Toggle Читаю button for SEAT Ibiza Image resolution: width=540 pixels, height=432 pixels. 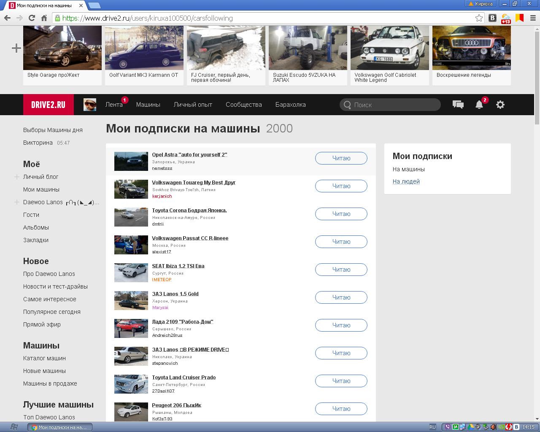click(341, 270)
